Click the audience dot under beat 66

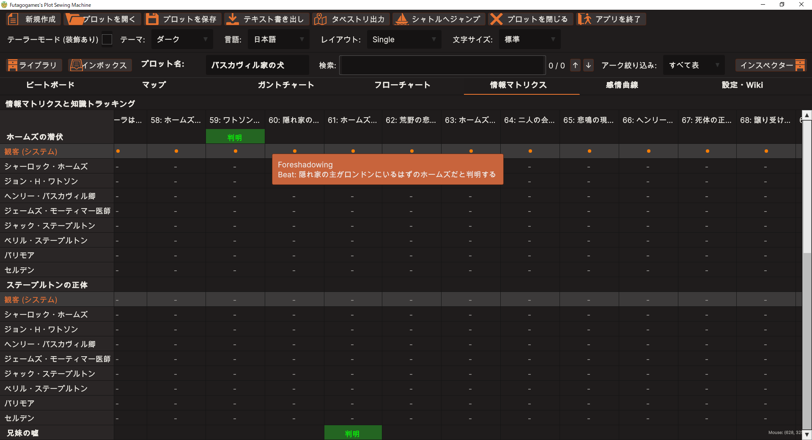[648, 151]
